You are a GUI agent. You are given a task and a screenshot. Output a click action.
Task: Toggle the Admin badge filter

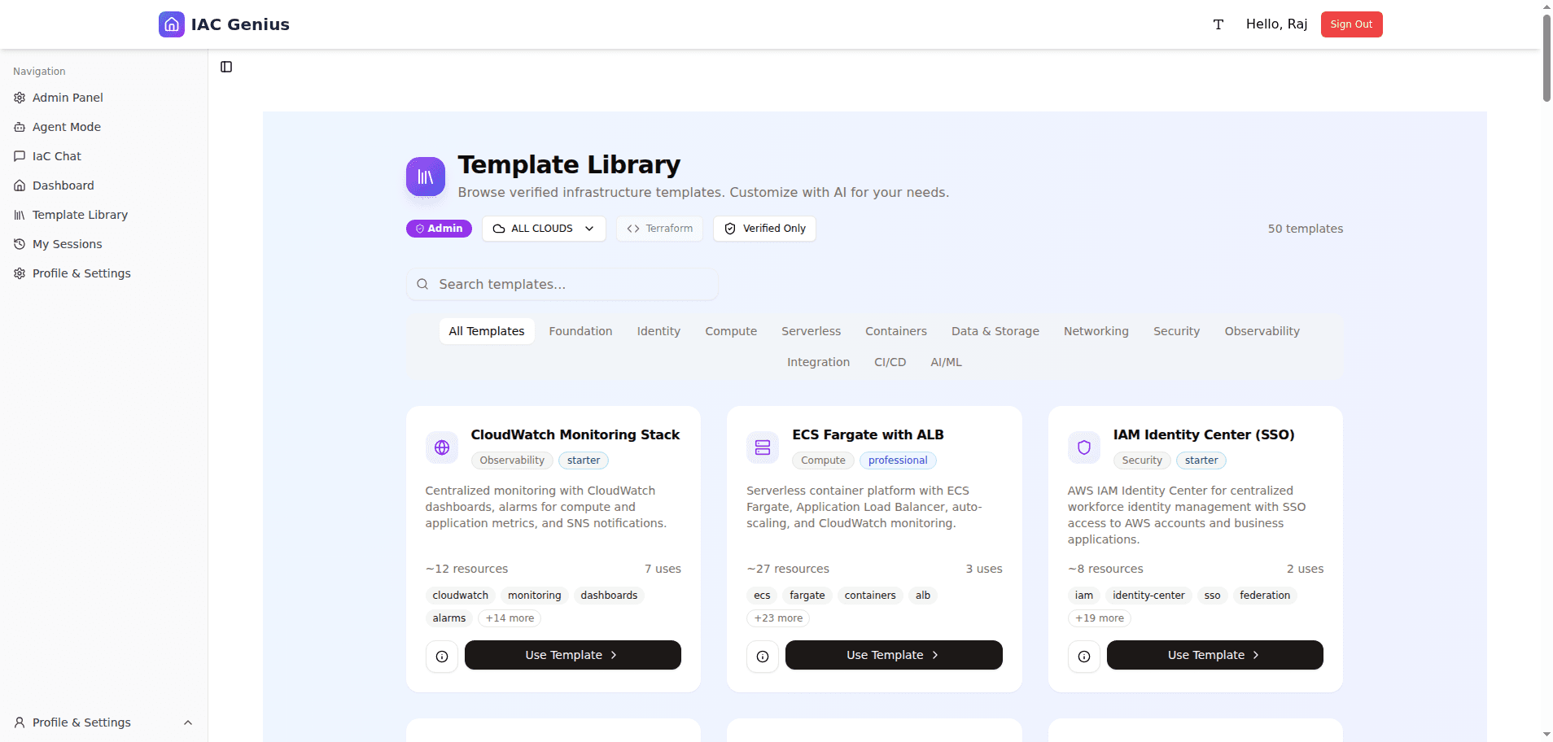pos(439,229)
